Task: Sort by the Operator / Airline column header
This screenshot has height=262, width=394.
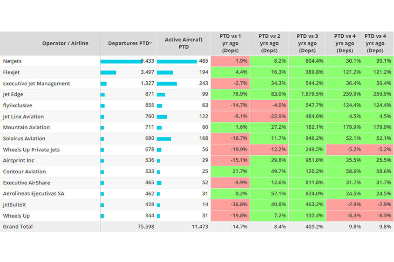Action: click(65, 43)
